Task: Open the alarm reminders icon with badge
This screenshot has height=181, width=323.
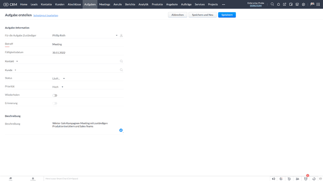Action: (306, 178)
